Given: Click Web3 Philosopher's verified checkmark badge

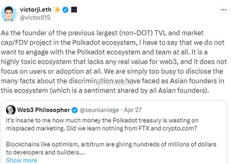Looking at the screenshot, I should [75, 110].
